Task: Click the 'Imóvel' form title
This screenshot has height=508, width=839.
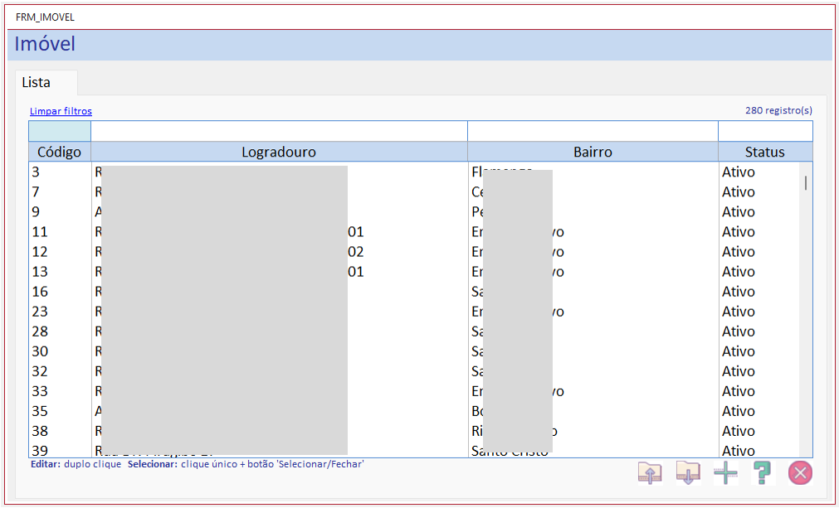Action: 45,44
